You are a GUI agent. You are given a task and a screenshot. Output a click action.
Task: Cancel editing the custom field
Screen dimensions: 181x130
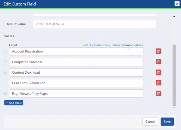click(x=150, y=122)
